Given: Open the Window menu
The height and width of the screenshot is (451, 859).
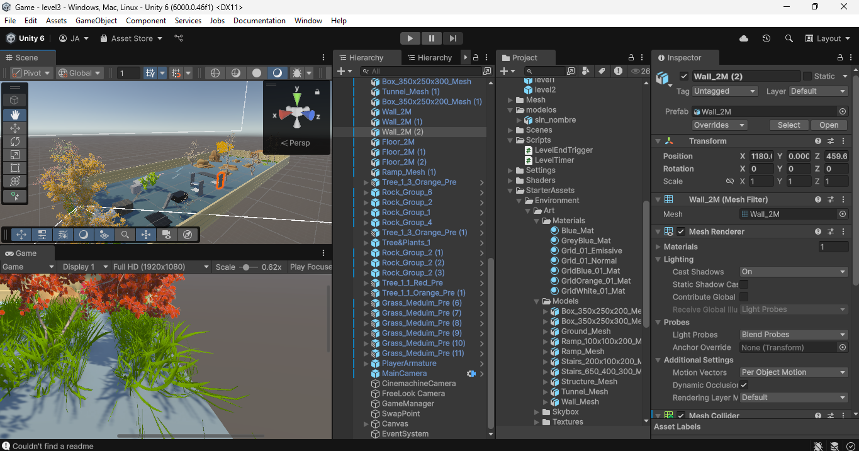Looking at the screenshot, I should 308,21.
